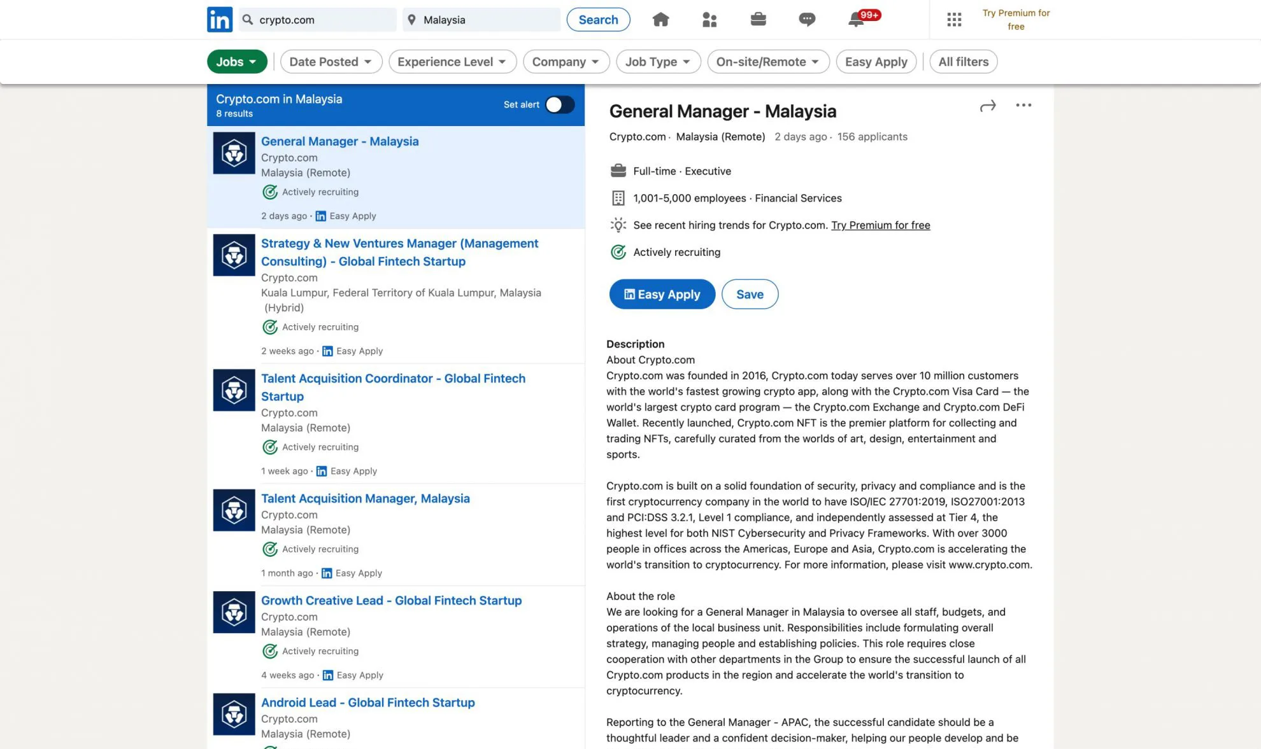Go to the Home feed icon
This screenshot has height=749, width=1261.
tap(660, 20)
